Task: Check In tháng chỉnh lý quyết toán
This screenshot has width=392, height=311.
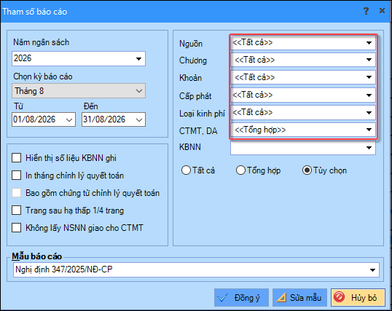Action: [17, 176]
